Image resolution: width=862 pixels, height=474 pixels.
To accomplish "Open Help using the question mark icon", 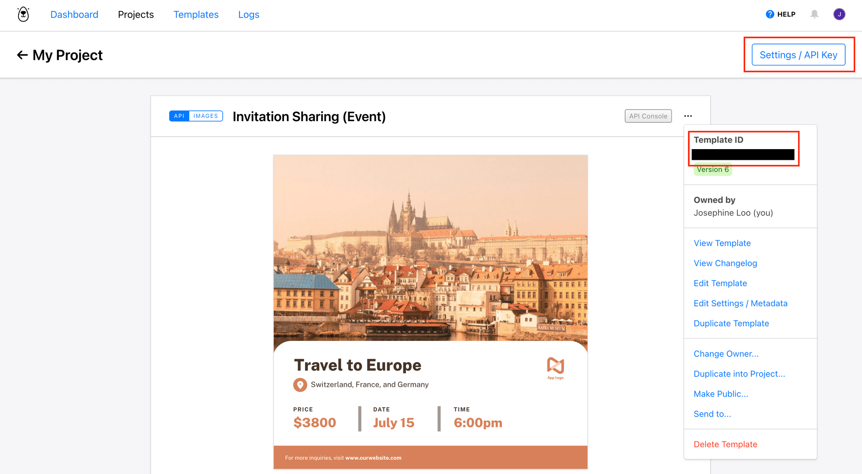I will (770, 14).
